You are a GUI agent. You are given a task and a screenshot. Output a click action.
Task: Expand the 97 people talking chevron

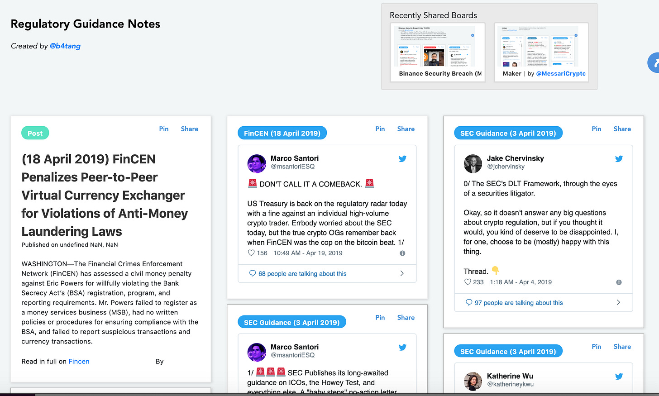tap(618, 302)
